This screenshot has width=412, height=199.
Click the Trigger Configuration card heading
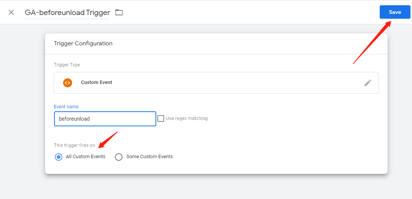(x=83, y=43)
